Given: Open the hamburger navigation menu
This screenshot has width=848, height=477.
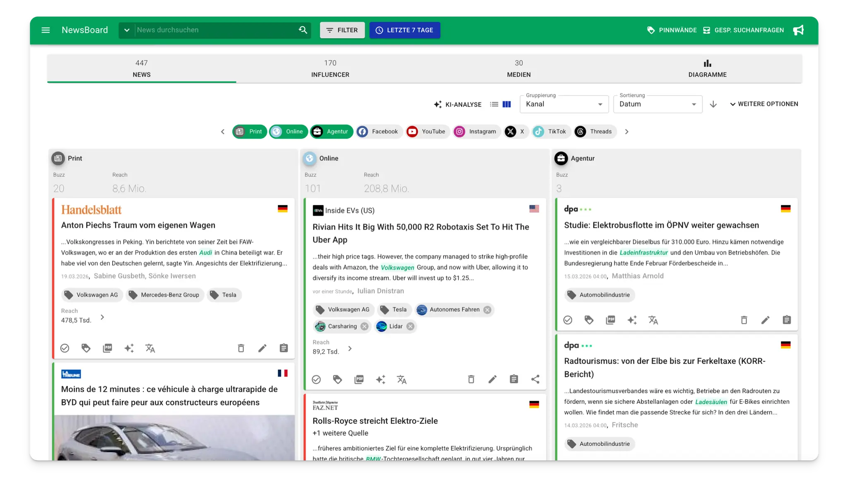Looking at the screenshot, I should [46, 30].
